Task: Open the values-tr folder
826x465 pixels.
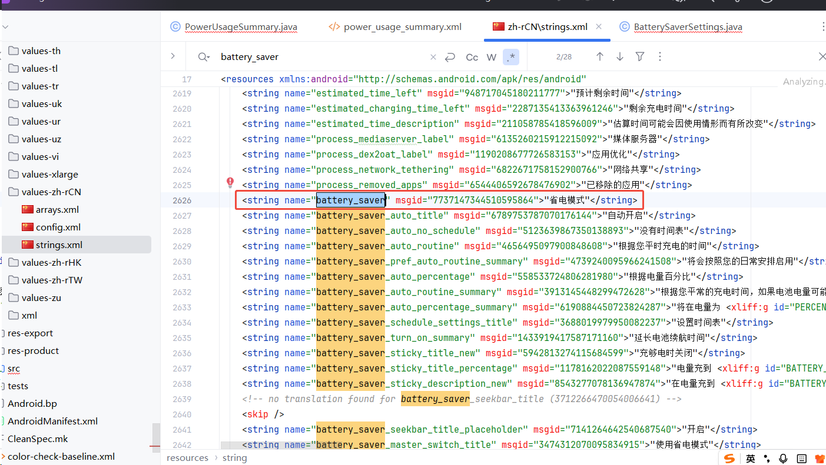Action: [x=35, y=86]
